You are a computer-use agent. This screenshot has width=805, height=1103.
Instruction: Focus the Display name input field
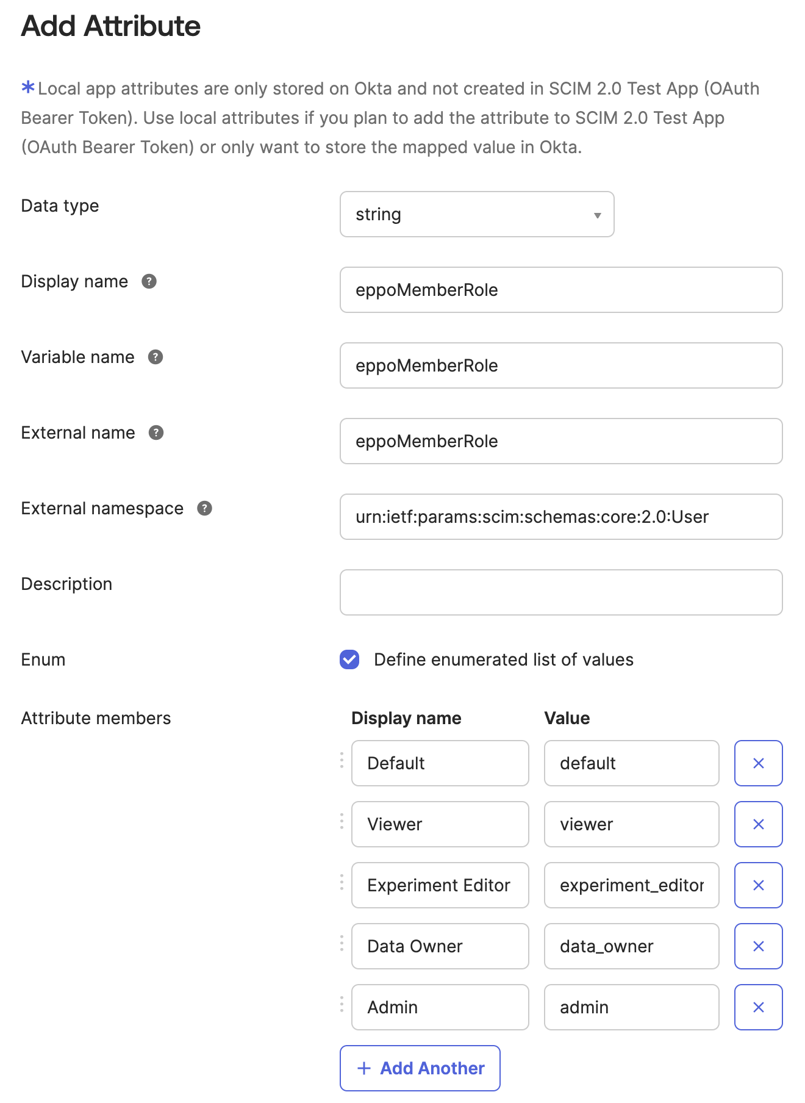pyautogui.click(x=561, y=290)
